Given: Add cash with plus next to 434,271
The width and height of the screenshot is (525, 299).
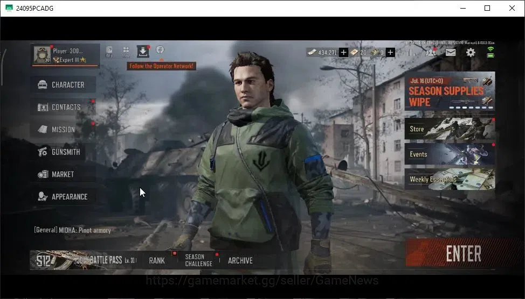Looking at the screenshot, I should 343,53.
